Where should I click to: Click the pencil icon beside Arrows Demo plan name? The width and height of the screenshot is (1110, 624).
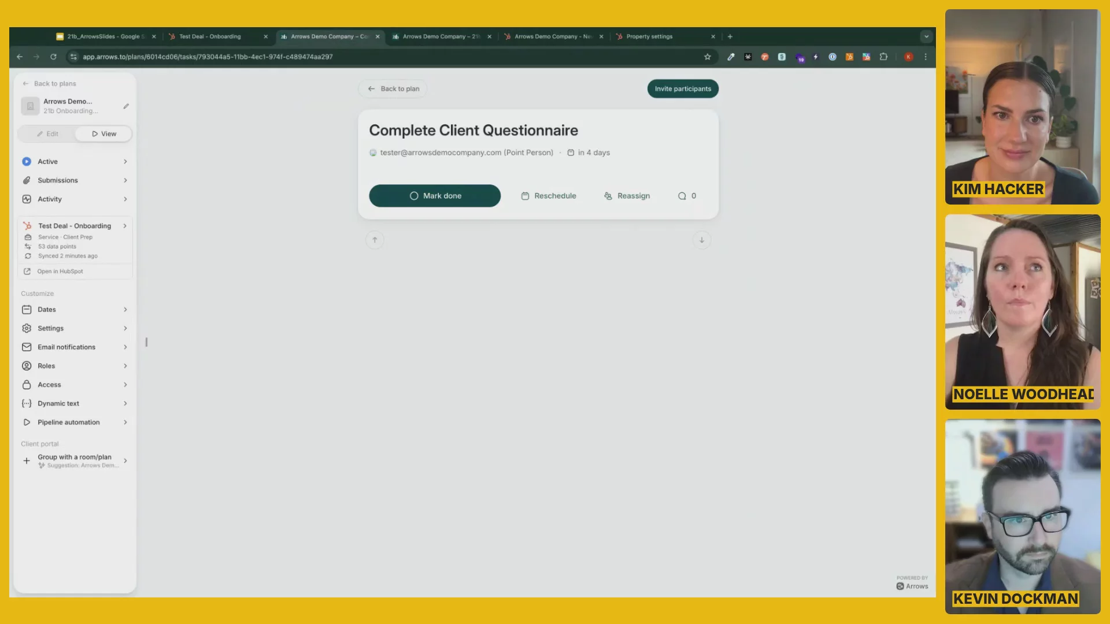[126, 106]
